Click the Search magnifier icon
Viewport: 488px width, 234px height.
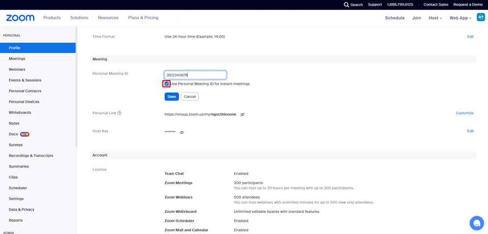(346, 5)
